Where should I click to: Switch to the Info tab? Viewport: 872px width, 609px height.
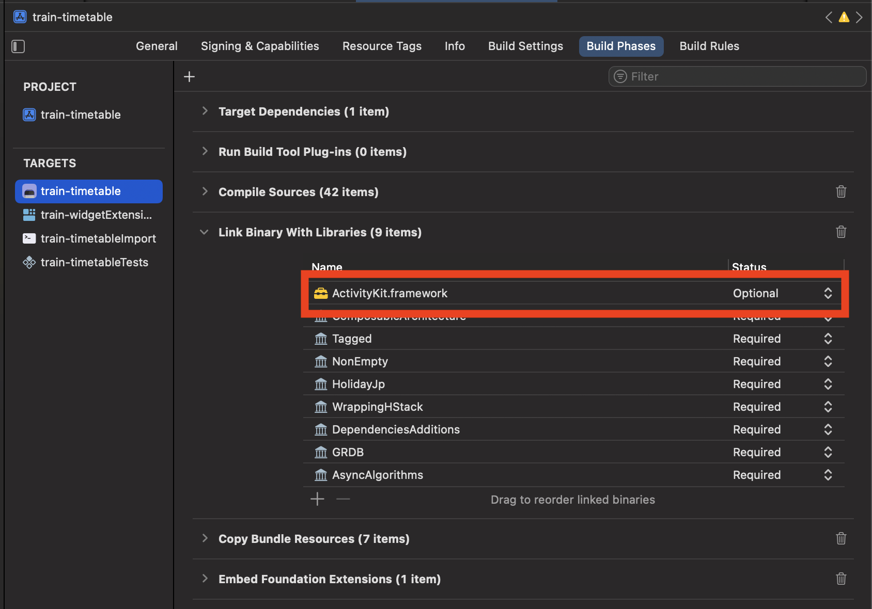tap(455, 46)
